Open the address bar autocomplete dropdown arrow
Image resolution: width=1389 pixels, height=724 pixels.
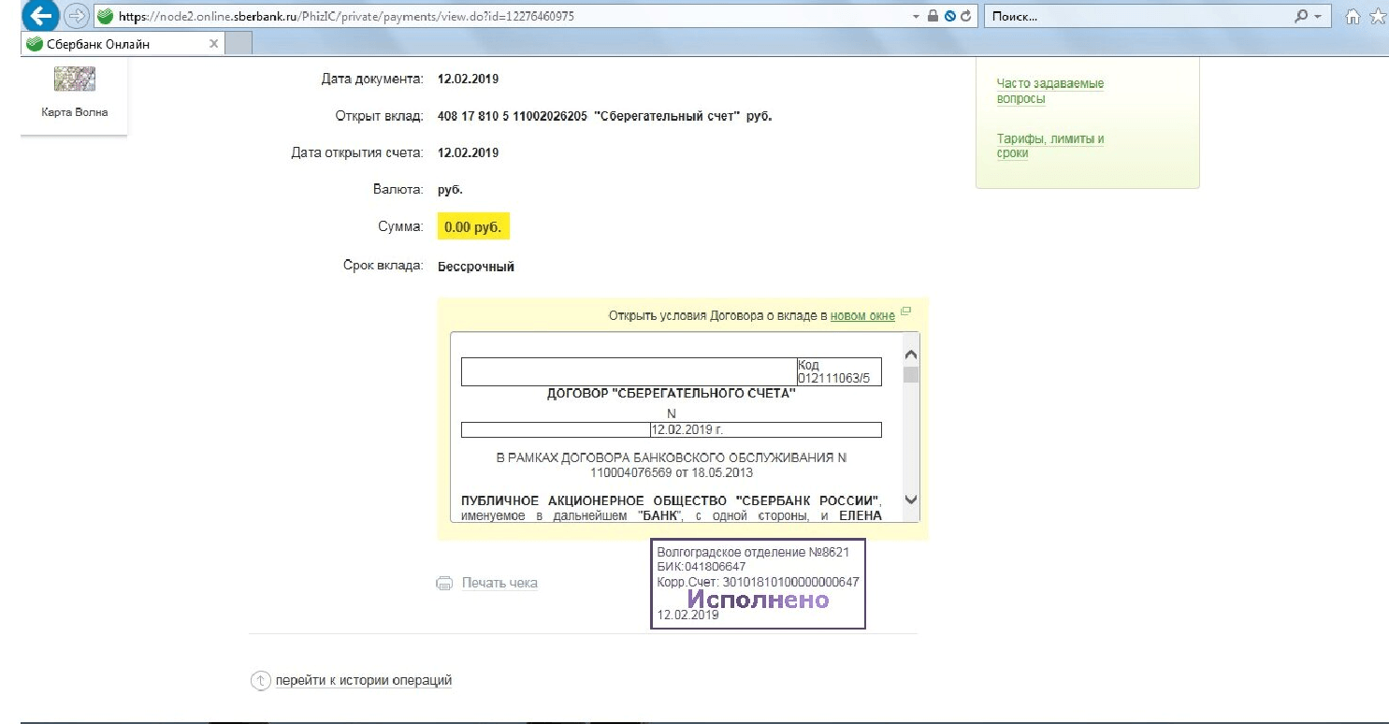pyautogui.click(x=915, y=17)
